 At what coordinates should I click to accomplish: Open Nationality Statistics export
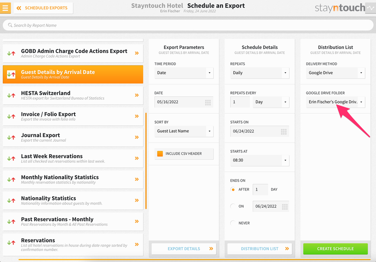tap(73, 201)
